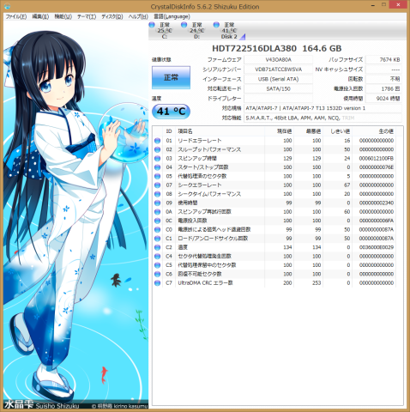Select the UltraDMA CRC エラー数 row name
The height and width of the screenshot is (412, 410).
tap(205, 283)
